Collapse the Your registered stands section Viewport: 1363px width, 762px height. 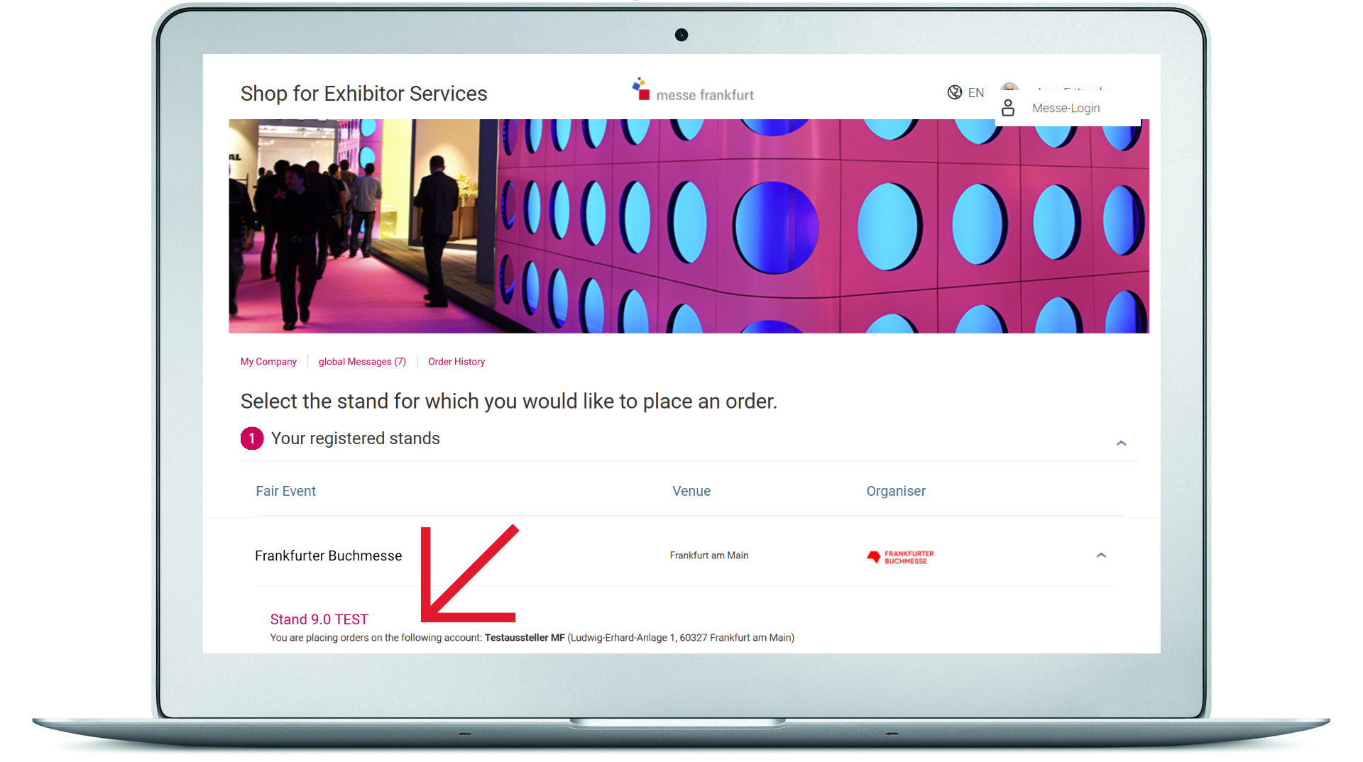(x=1121, y=443)
